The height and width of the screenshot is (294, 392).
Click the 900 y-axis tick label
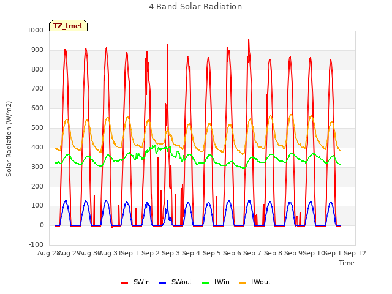[37, 50]
